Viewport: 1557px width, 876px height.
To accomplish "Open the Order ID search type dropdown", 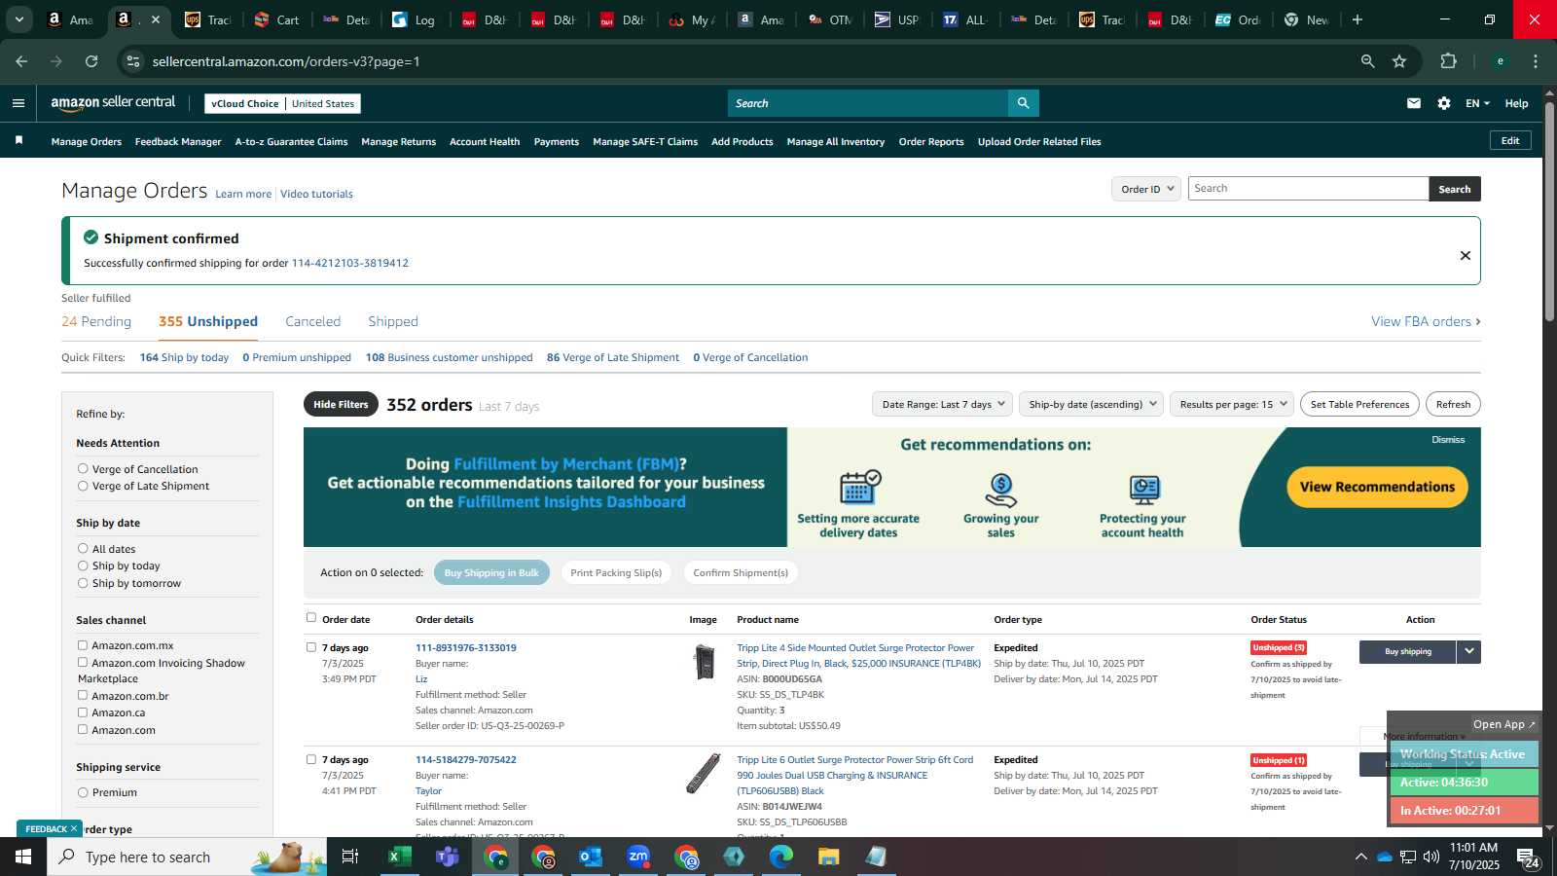I will tap(1146, 189).
